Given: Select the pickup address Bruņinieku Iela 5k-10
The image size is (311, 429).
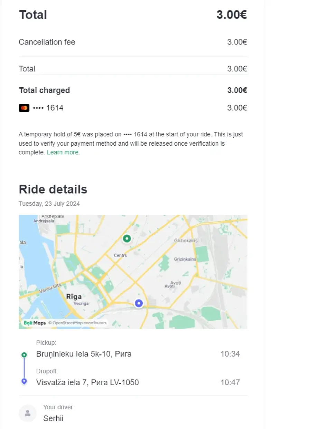Looking at the screenshot, I should 84,354.
